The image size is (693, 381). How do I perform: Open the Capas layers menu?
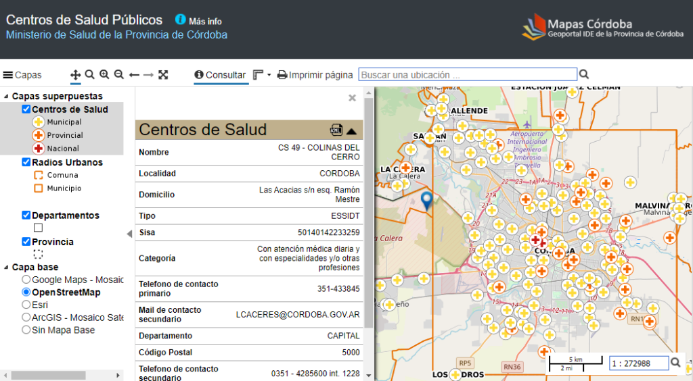coord(22,75)
